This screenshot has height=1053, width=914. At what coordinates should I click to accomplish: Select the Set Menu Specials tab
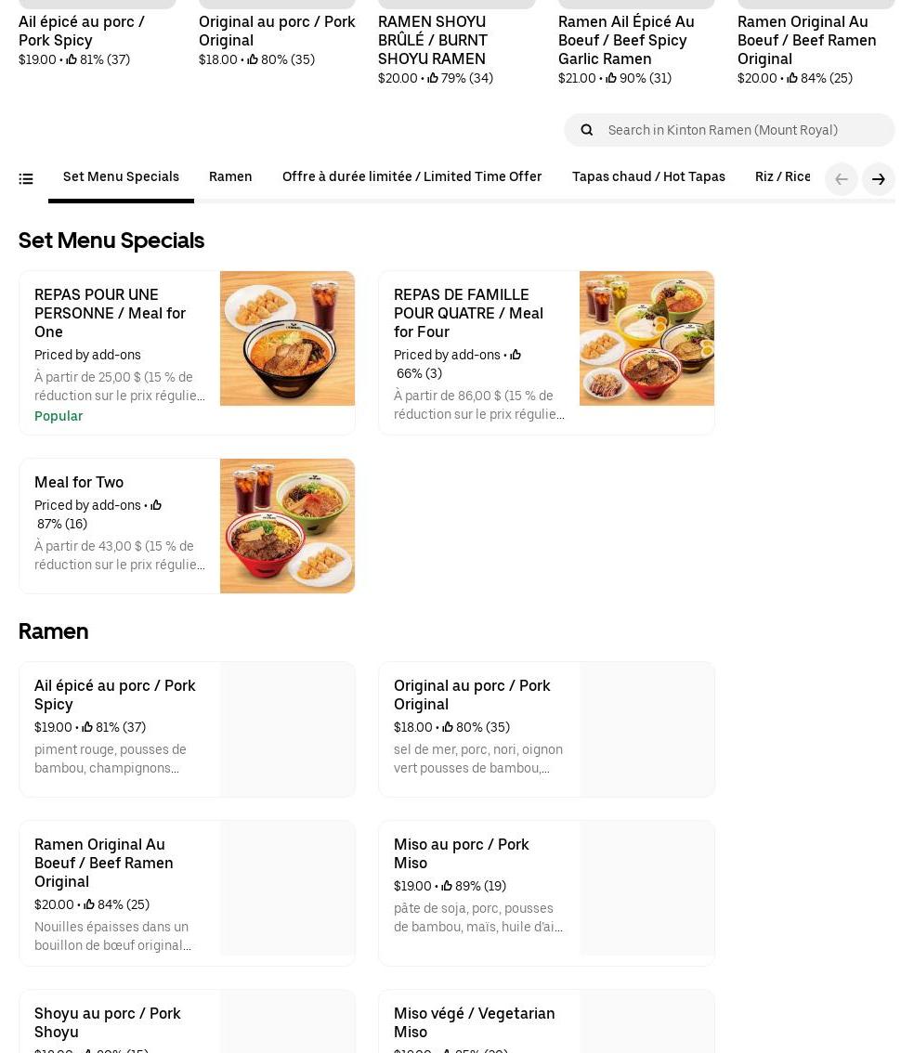pyautogui.click(x=121, y=176)
